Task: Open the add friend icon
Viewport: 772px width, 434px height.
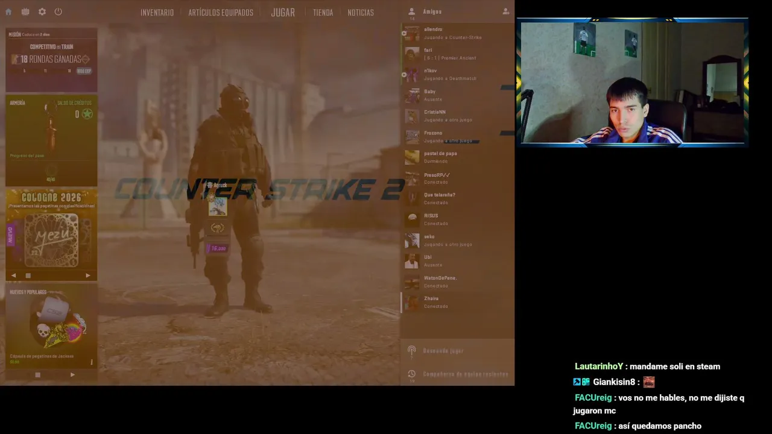Action: pyautogui.click(x=505, y=11)
